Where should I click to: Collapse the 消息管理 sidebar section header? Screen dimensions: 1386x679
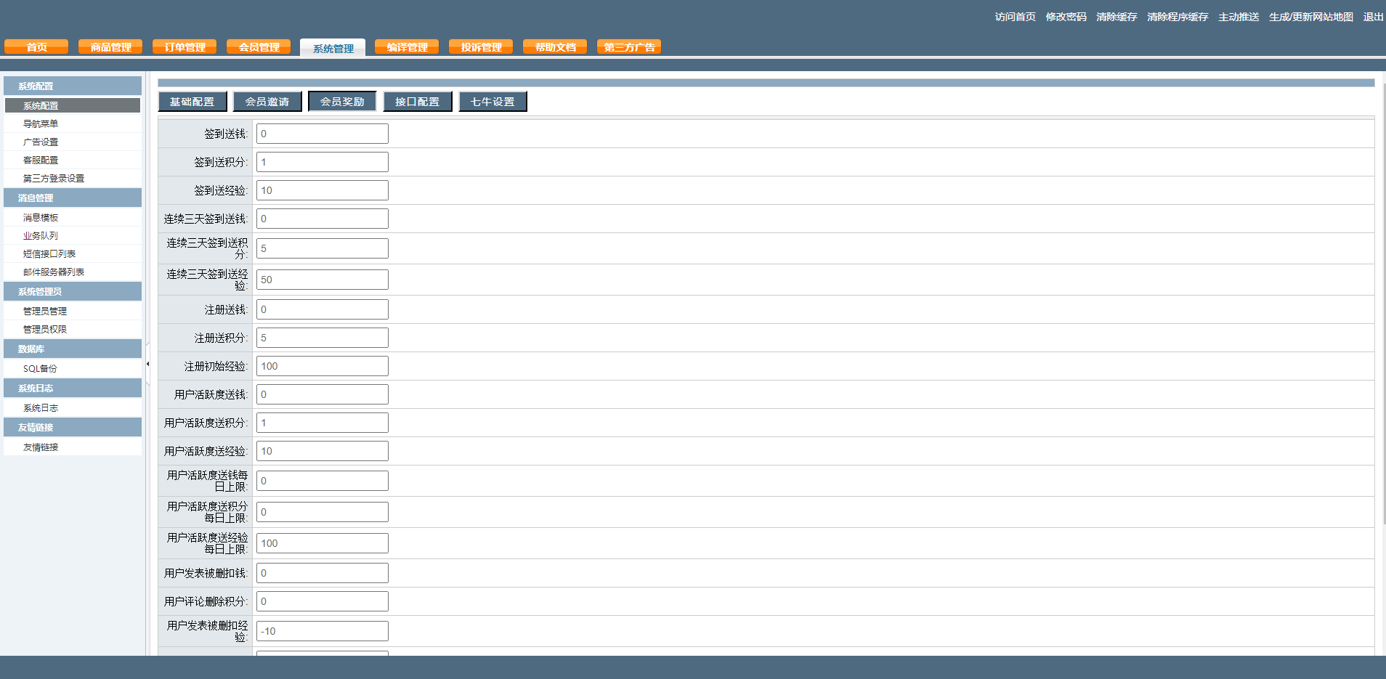pos(73,198)
